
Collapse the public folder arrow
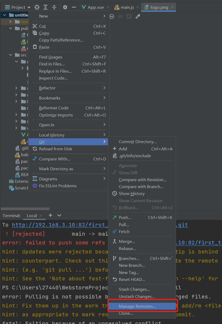tap(11, 28)
